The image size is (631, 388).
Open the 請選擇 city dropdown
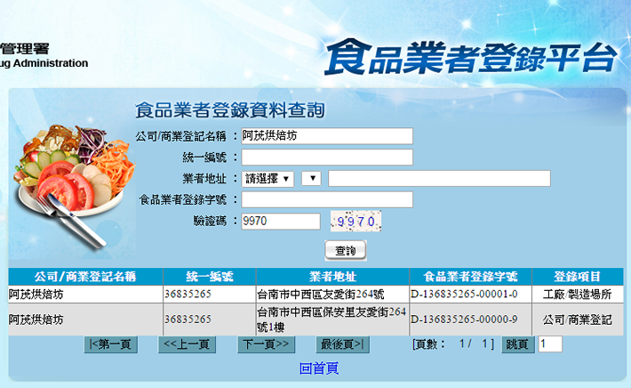click(268, 179)
